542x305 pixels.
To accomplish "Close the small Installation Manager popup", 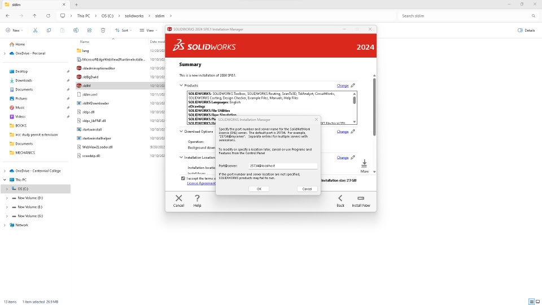I will point(316,119).
